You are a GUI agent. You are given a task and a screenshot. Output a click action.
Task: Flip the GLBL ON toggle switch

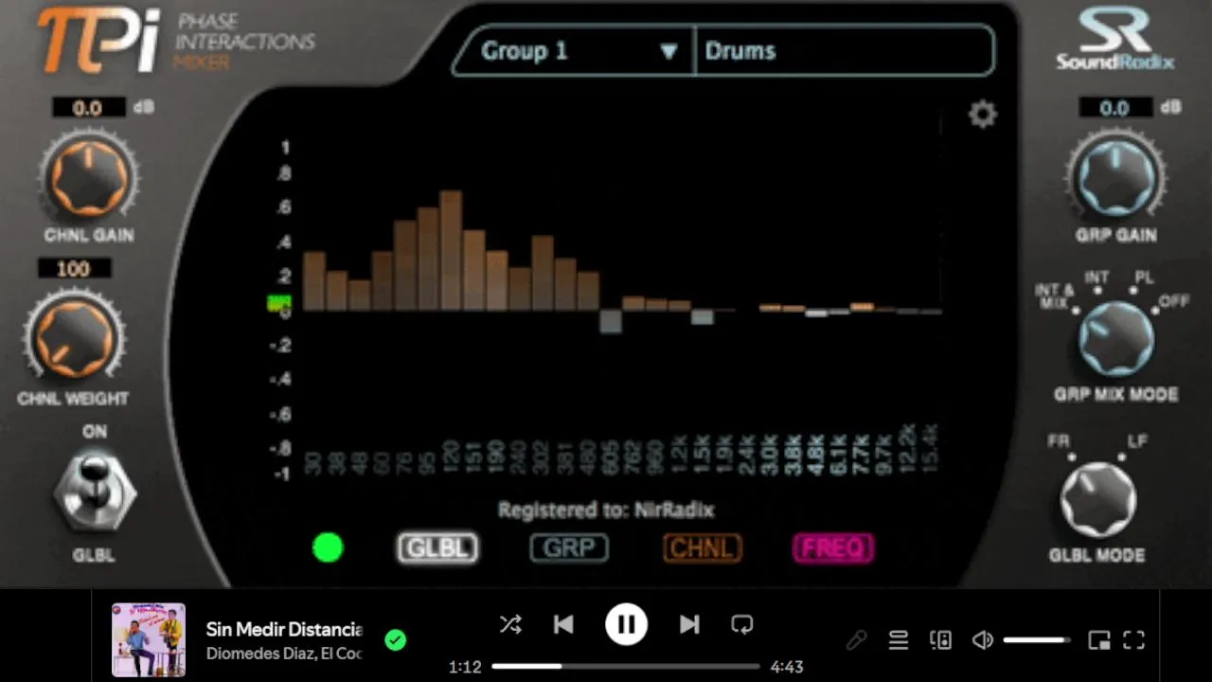click(x=94, y=493)
